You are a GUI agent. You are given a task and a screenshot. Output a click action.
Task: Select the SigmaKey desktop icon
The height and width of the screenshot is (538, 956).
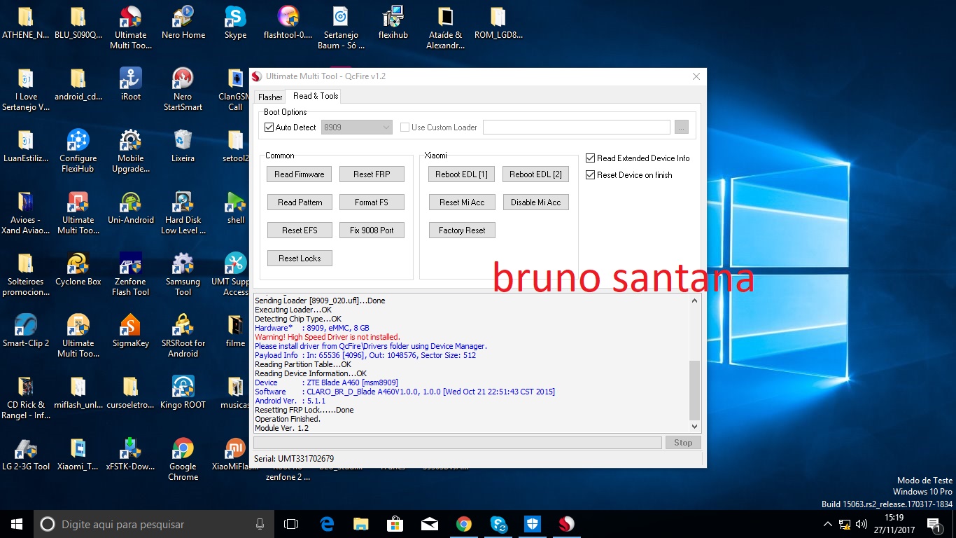click(x=131, y=332)
